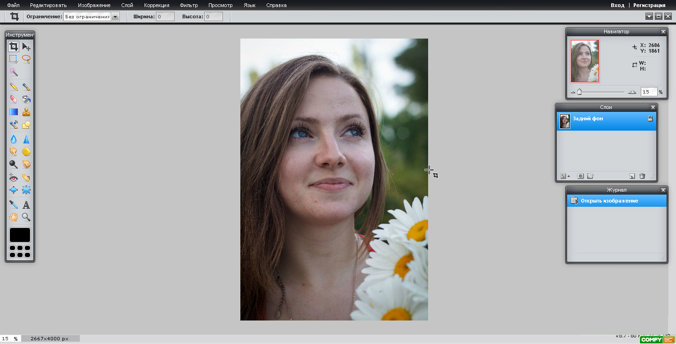Open the Слой menu
Viewport: 676px width, 344px height.
pyautogui.click(x=127, y=5)
